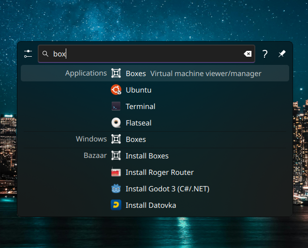The width and height of the screenshot is (308, 248).
Task: Click into the search field containing "box"
Action: click(x=147, y=54)
